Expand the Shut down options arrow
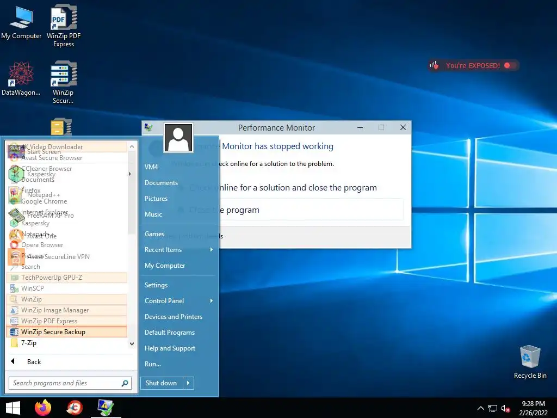The image size is (557, 418). click(188, 383)
